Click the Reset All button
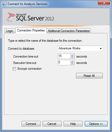The height and width of the screenshot is (132, 112). (89, 76)
